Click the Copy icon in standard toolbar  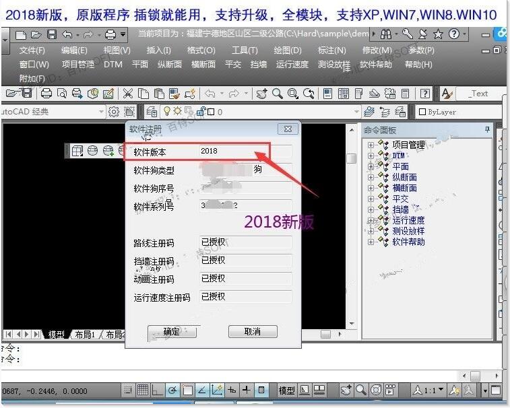pos(144,94)
